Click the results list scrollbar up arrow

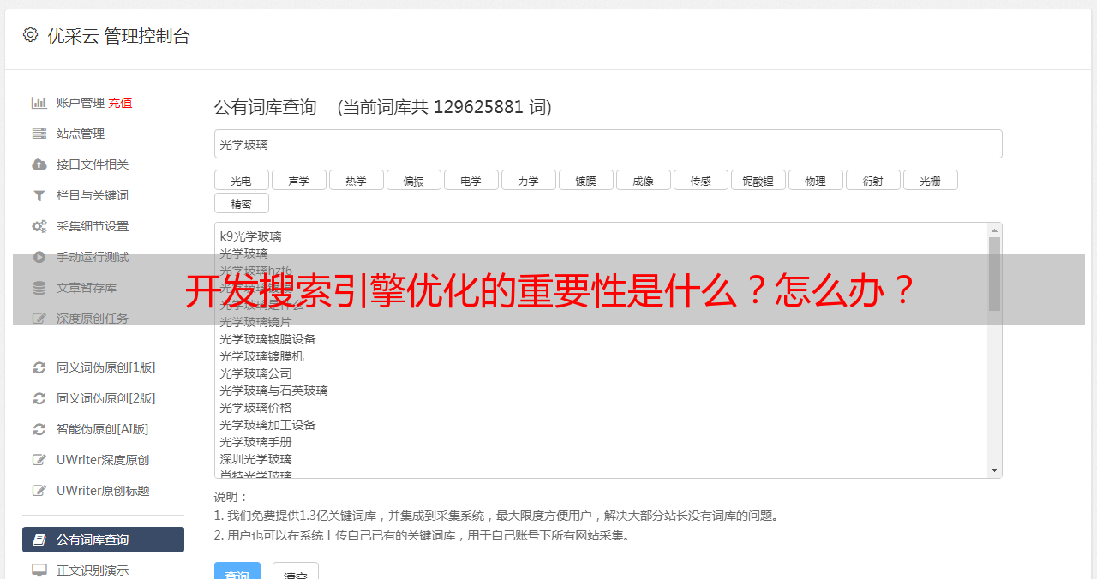click(994, 230)
